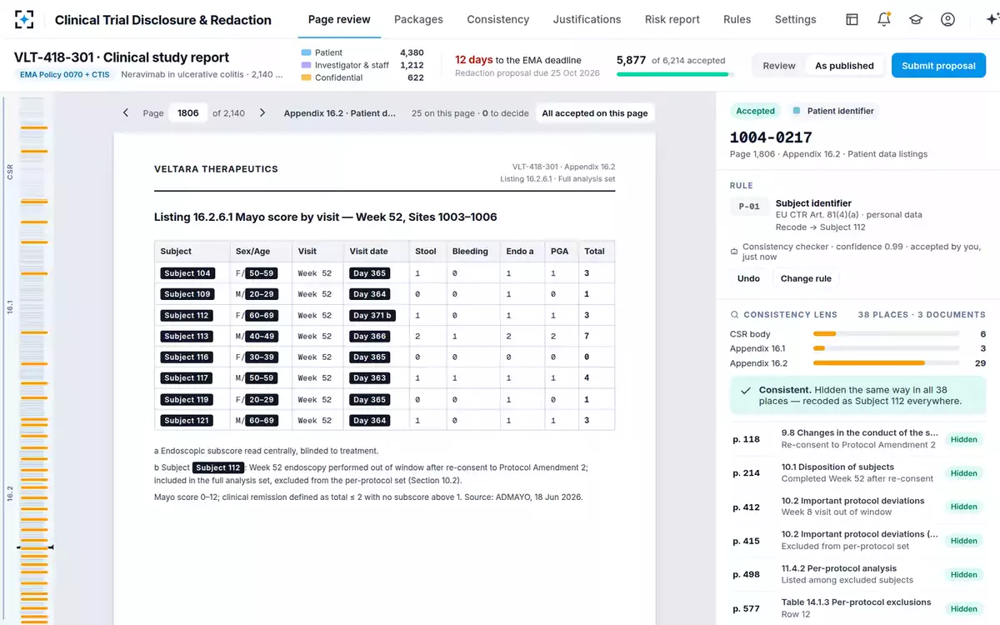Screen dimensions: 1000x625
Task: Open p. 214 Disposition of subjects row
Action: (x=858, y=472)
